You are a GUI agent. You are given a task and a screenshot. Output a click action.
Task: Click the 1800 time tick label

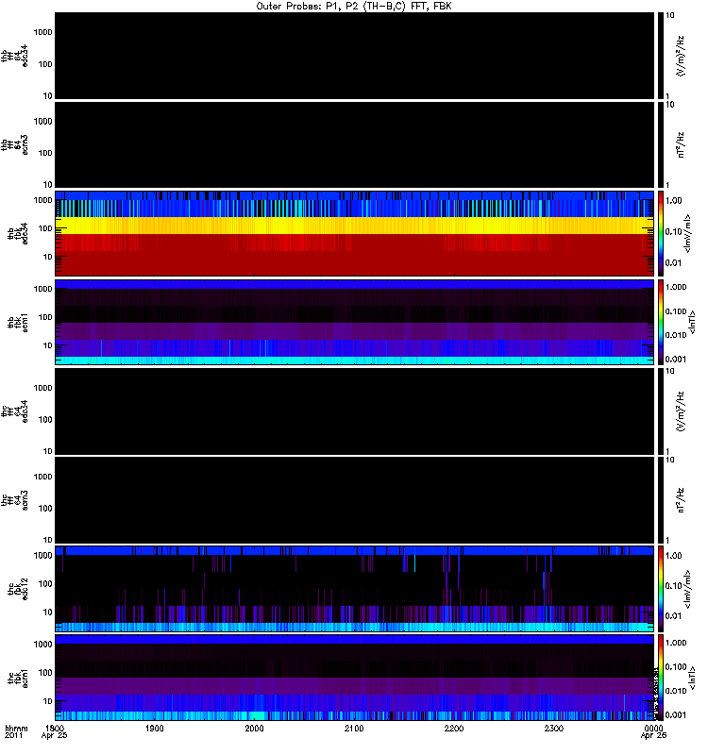tap(55, 728)
